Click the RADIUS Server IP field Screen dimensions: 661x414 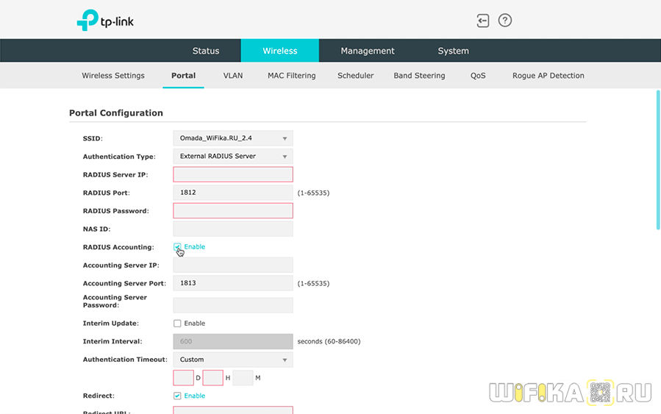232,174
